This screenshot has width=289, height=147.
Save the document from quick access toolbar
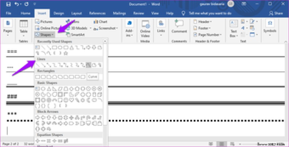(x=8, y=4)
